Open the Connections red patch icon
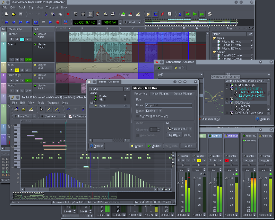275x220 pixels. pos(163,14)
